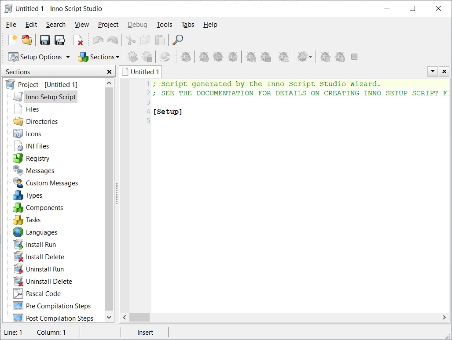
Task: Select the Install Delete section
Action: pos(45,257)
